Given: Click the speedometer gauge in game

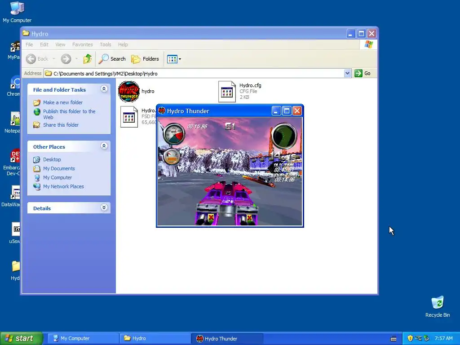Looking at the screenshot, I should pyautogui.click(x=174, y=133).
